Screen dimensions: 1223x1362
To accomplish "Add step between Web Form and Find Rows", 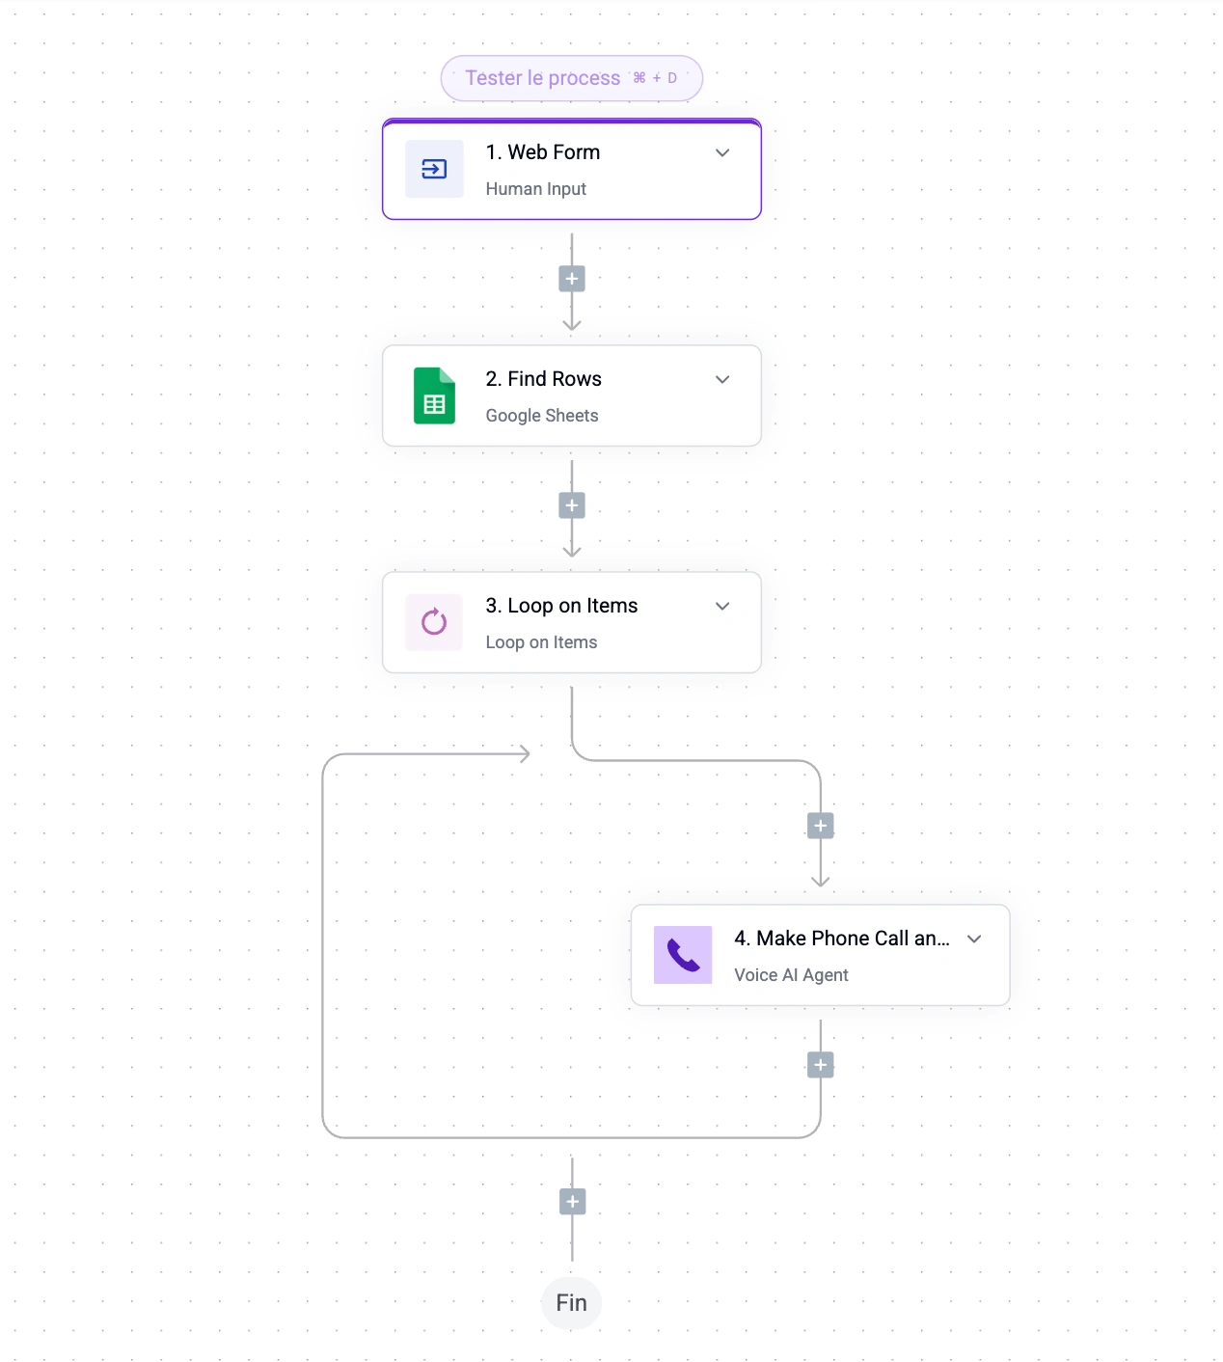I will 572,280.
